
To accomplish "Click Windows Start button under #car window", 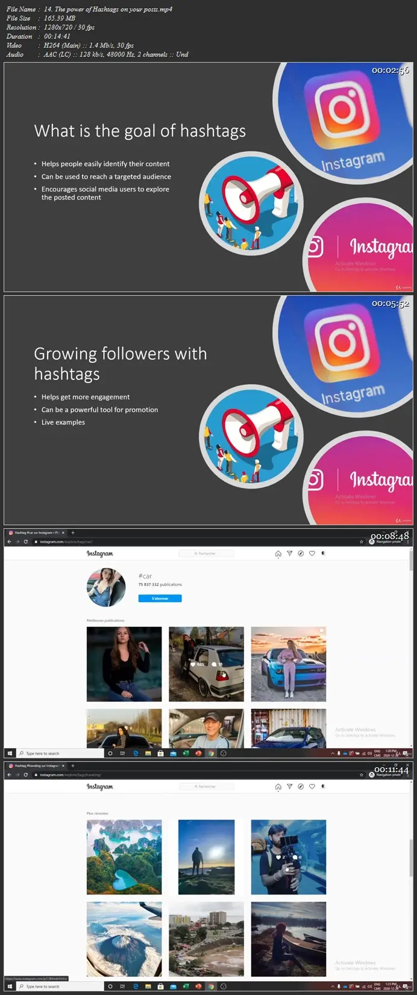I will tap(10, 753).
